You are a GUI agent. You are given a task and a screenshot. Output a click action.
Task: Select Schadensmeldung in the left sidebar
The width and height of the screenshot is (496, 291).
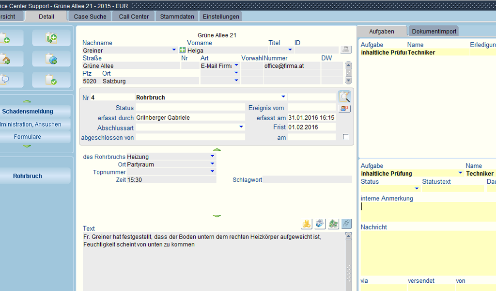pyautogui.click(x=28, y=112)
